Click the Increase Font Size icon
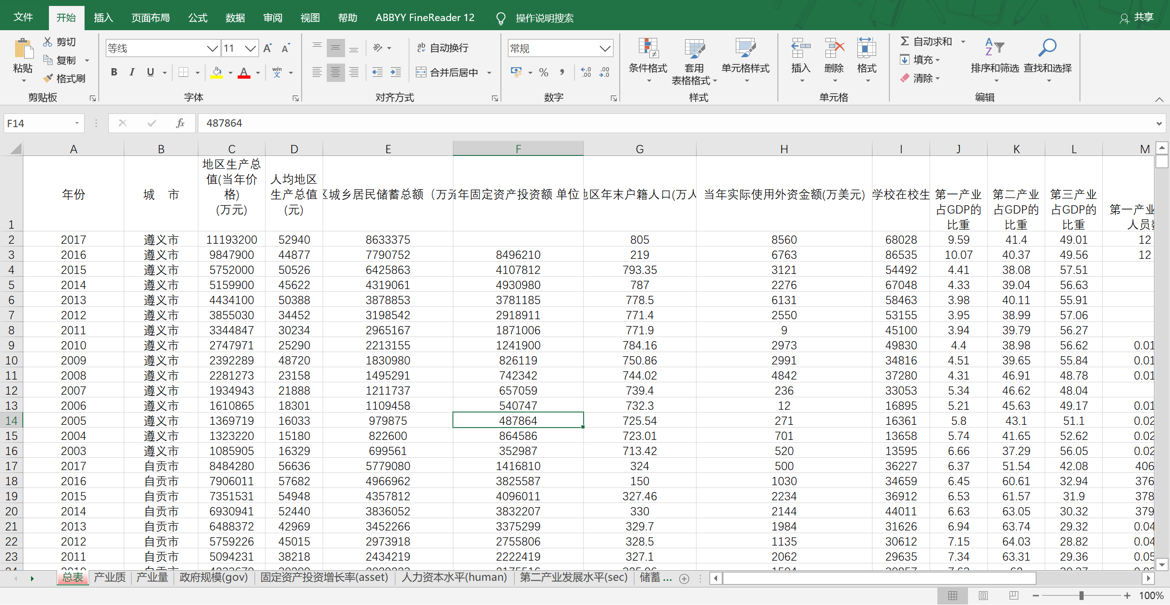The width and height of the screenshot is (1170, 605). (x=268, y=48)
